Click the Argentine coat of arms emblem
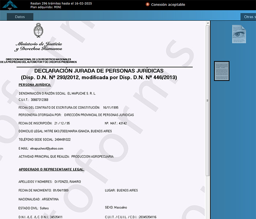Image resolution: width=256 pixels, height=219 pixels. click(38, 30)
